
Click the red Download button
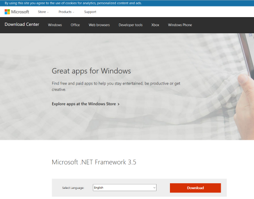(x=195, y=188)
